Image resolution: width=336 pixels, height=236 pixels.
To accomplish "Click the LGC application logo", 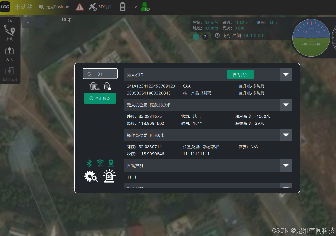I will pos(5,7).
